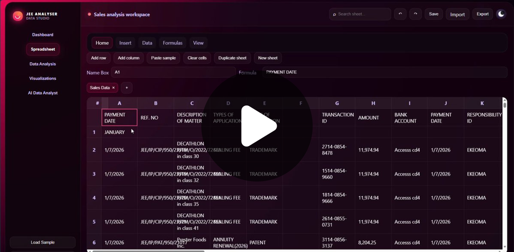This screenshot has height=252, width=514.
Task: Select column header B
Action: click(x=155, y=103)
